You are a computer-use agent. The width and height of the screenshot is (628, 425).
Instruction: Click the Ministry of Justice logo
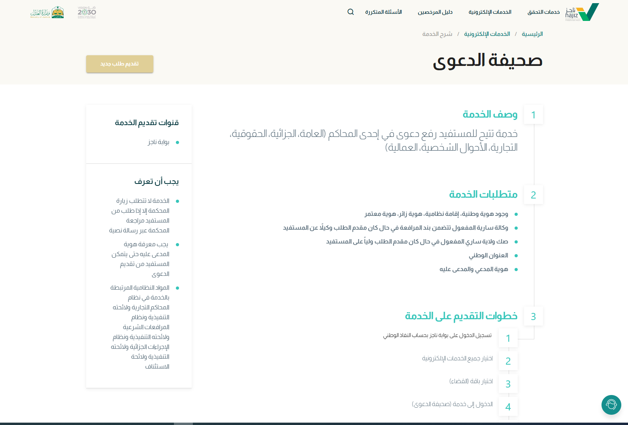(47, 12)
